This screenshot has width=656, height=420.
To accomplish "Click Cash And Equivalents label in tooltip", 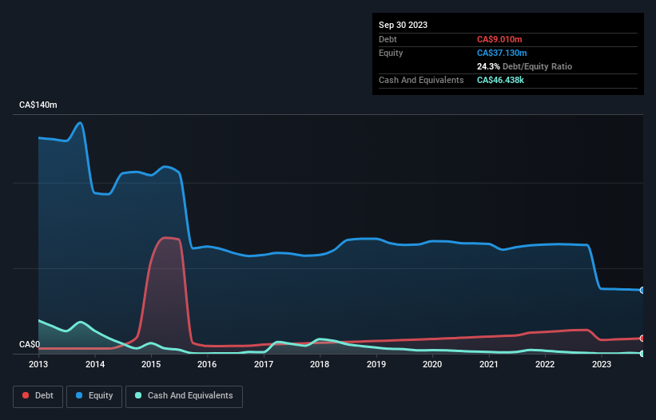I will pos(421,80).
